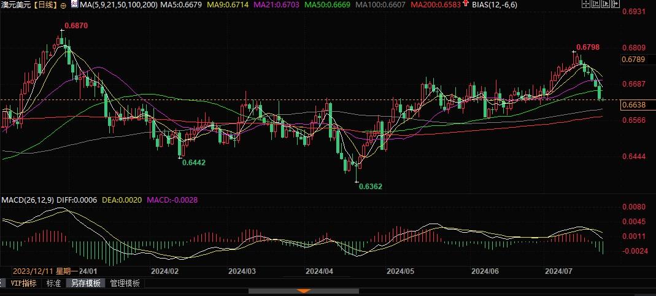The height and width of the screenshot is (296, 656).
Task: Select the 另存模板 tab
Action: click(x=86, y=284)
